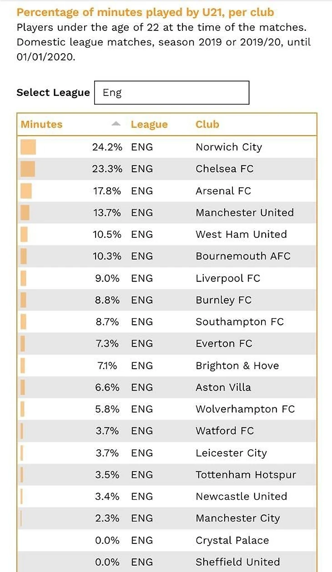Select the Chelsea FC club name
The width and height of the screenshot is (332, 572).
[x=224, y=169]
